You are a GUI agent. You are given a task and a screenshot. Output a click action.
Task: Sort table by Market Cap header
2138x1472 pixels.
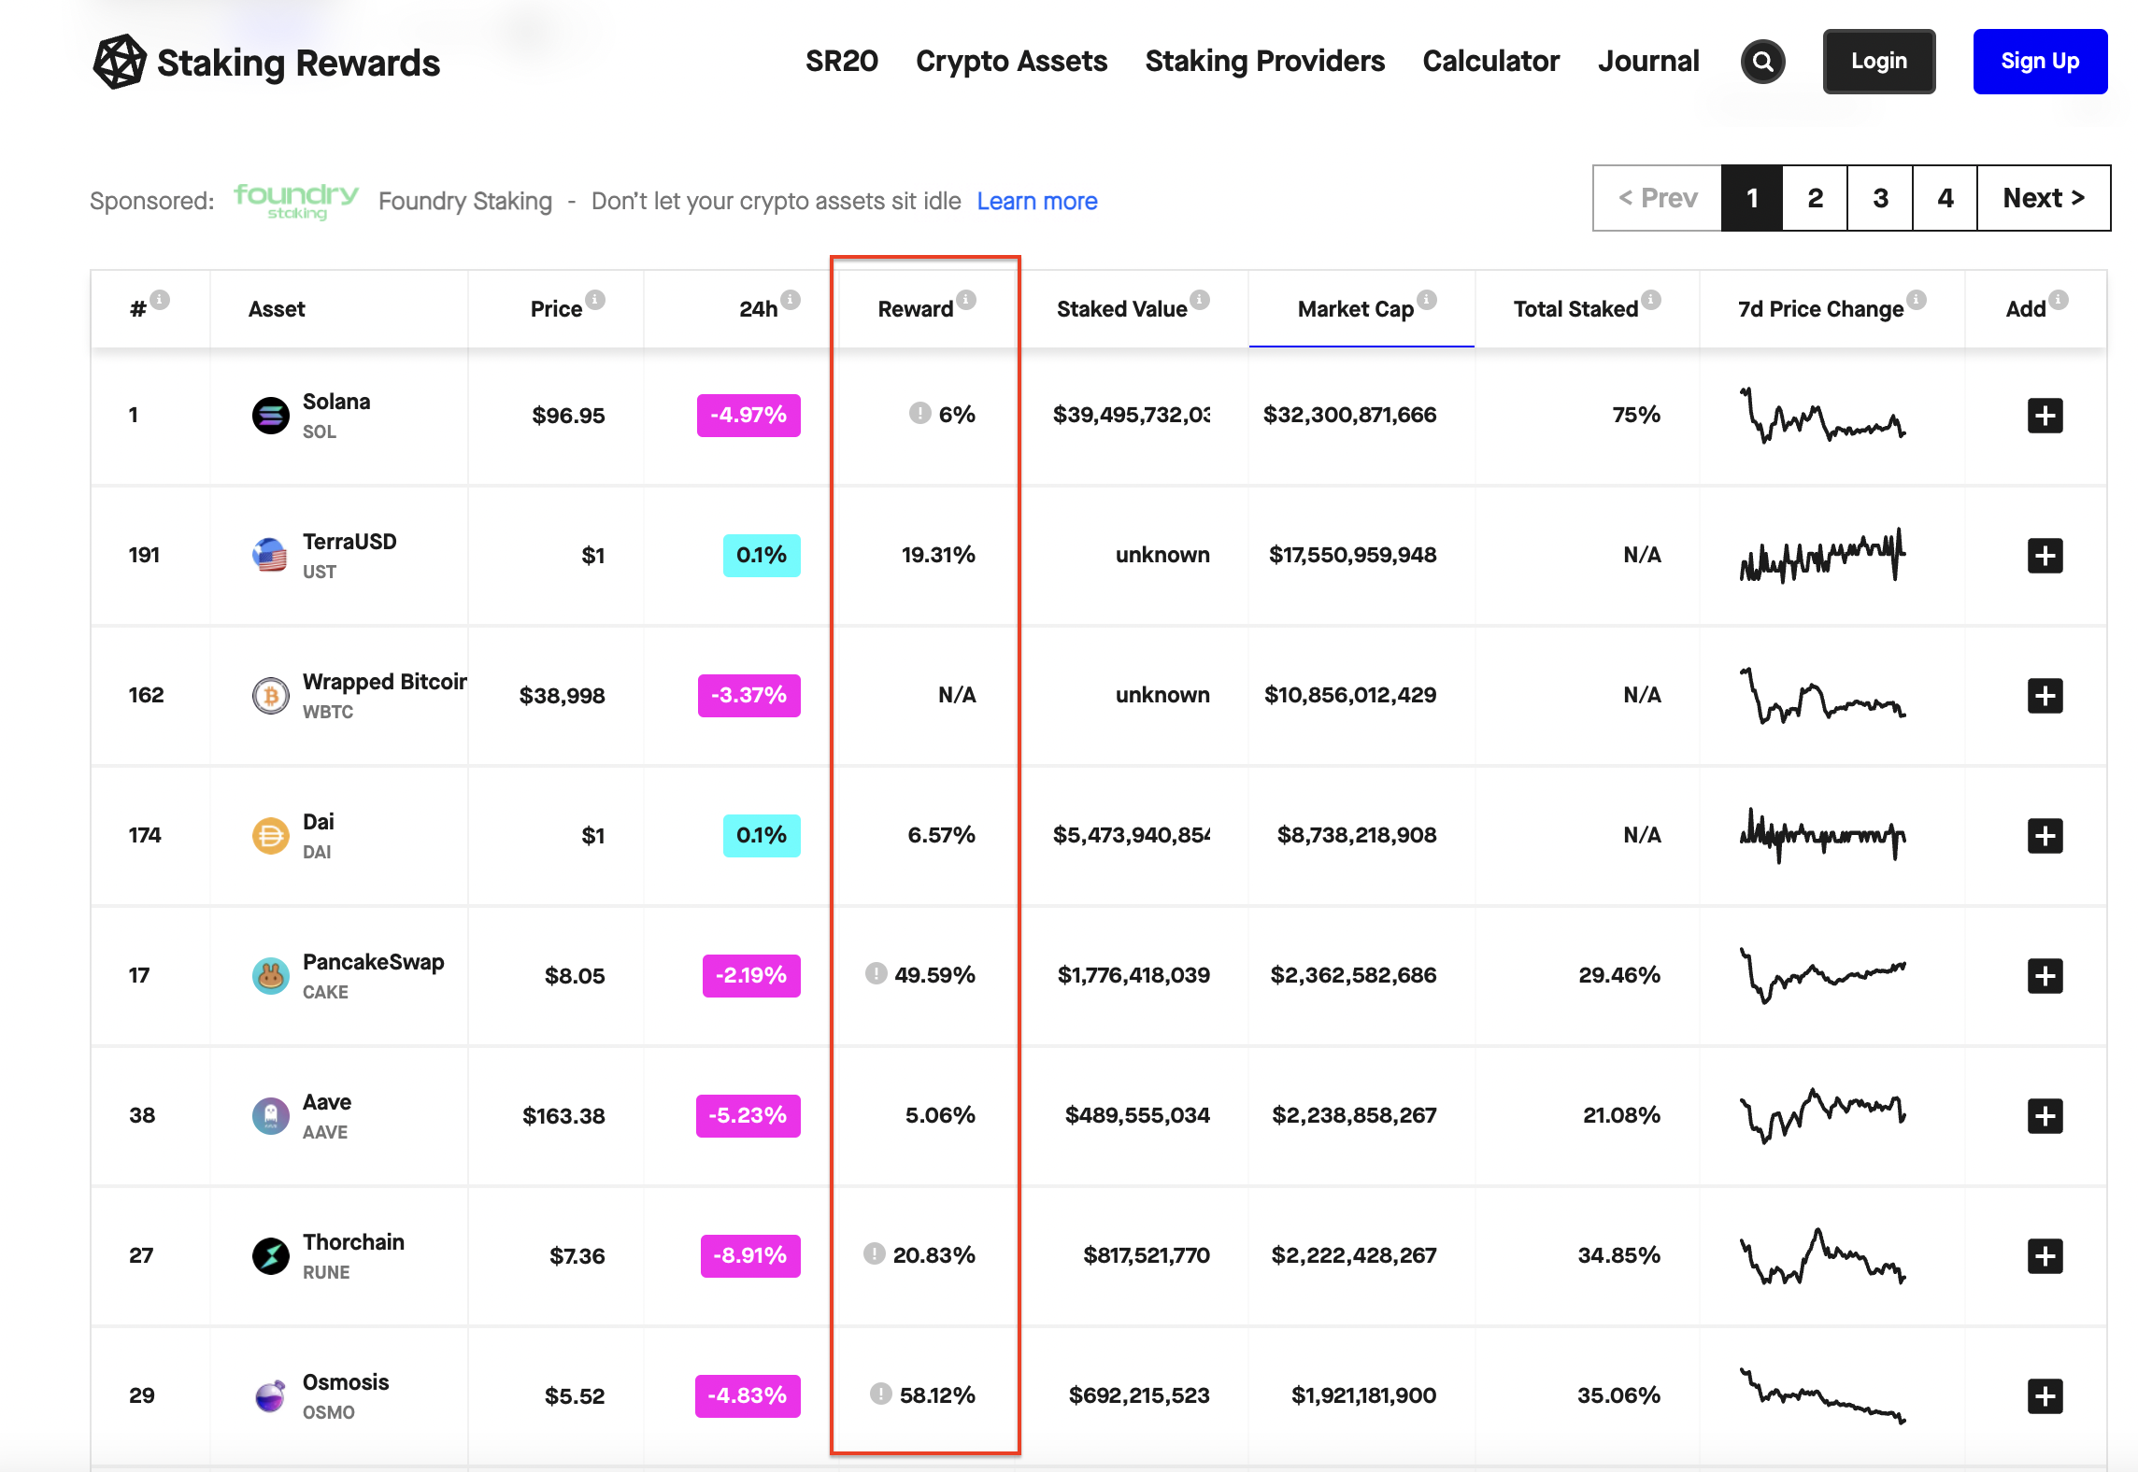(1355, 310)
